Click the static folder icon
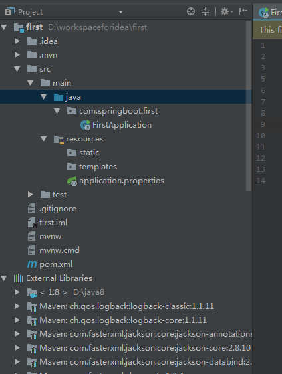The image size is (282, 374). pyautogui.click(x=72, y=153)
